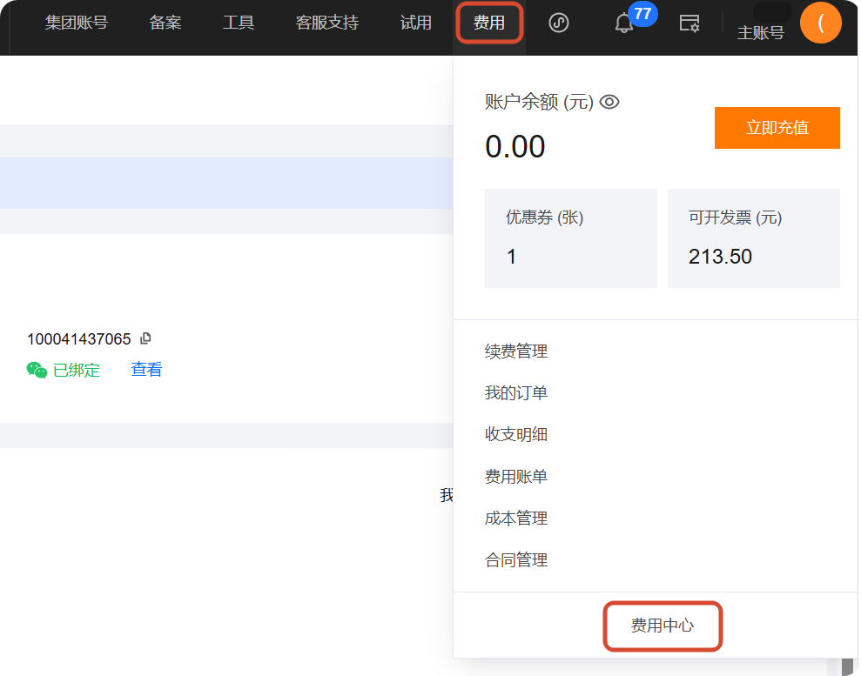Click the 查看 link beside 已绑定
The image size is (861, 676).
146,370
